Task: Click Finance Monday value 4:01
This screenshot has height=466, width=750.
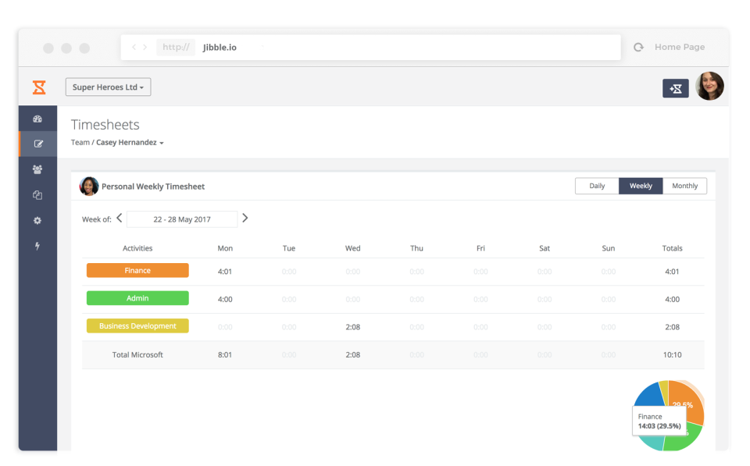Action: [225, 272]
